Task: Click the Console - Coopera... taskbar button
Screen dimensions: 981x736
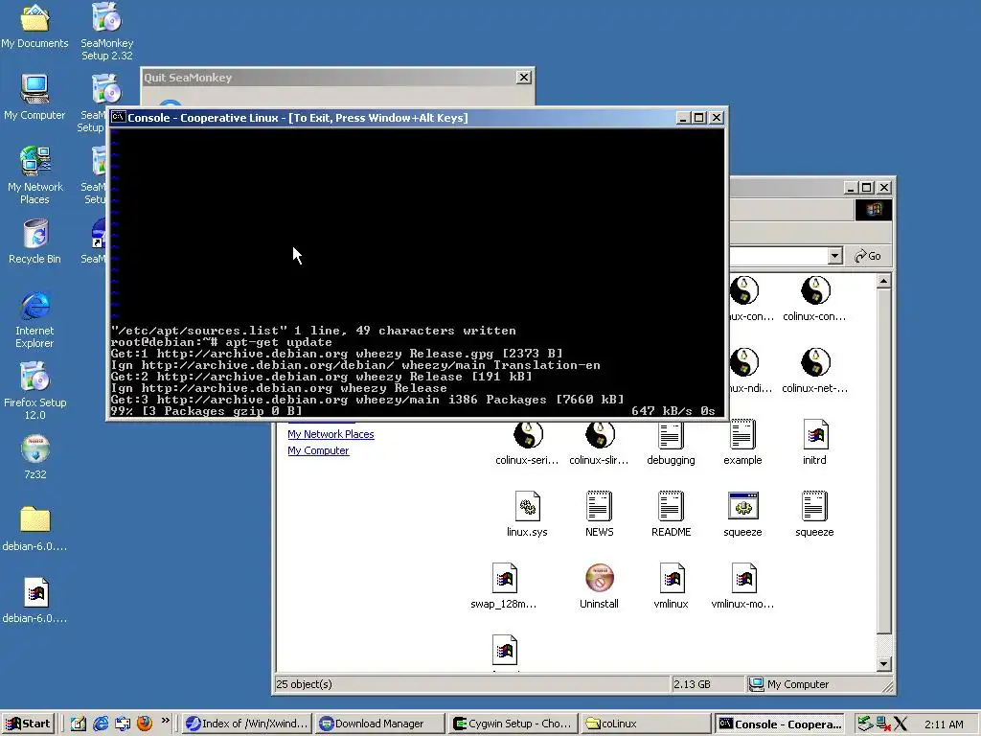Action: 780,724
